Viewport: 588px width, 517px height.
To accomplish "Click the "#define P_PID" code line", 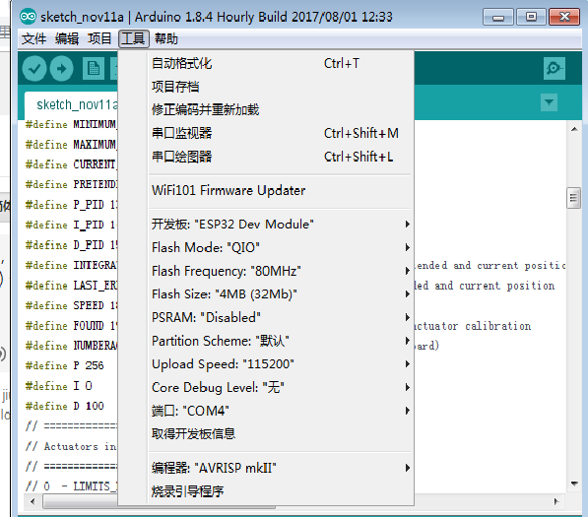I will point(71,205).
